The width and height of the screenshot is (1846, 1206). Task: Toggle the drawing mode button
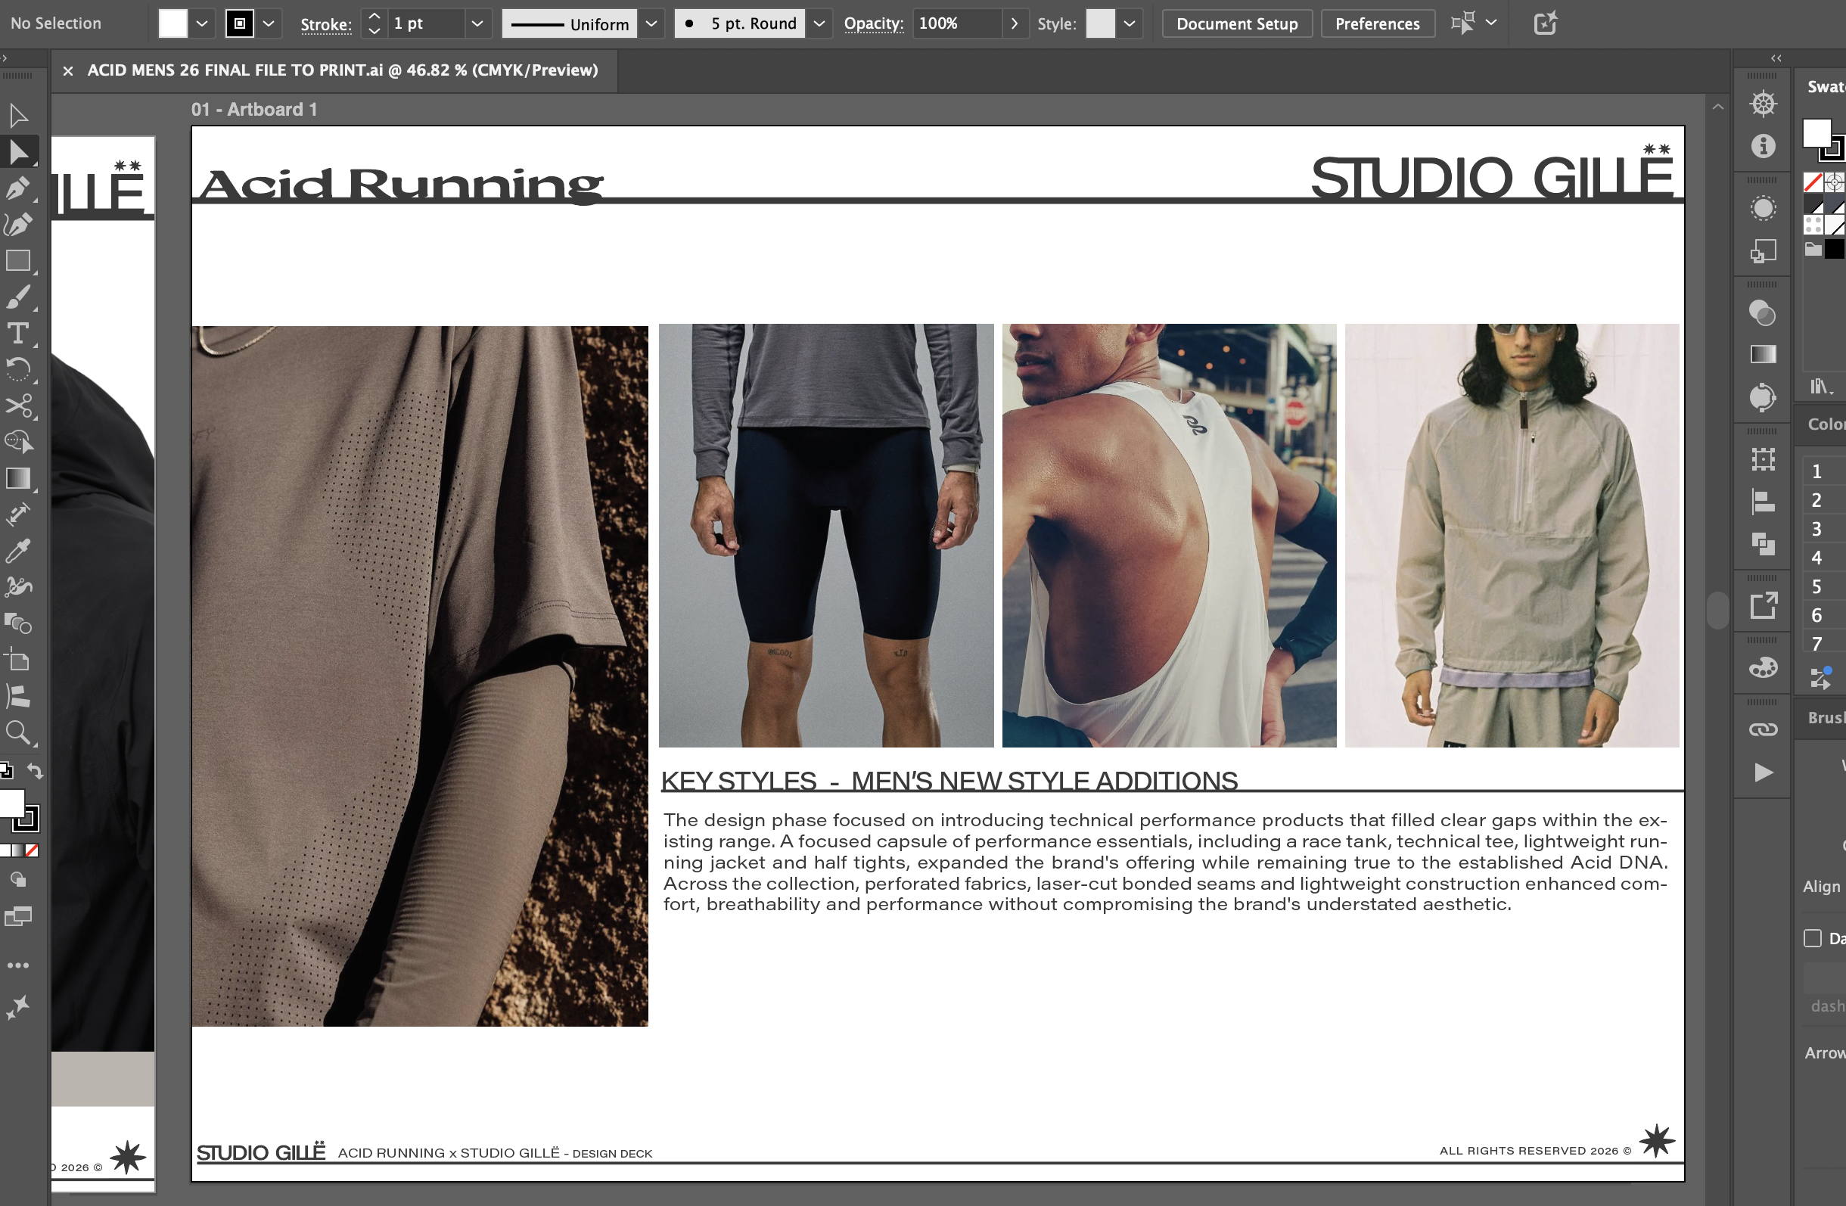point(19,879)
